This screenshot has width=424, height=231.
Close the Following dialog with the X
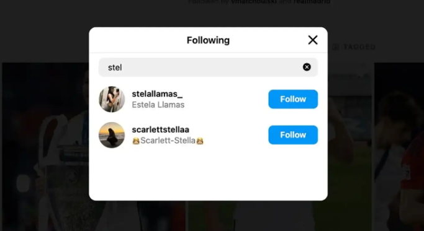point(313,40)
